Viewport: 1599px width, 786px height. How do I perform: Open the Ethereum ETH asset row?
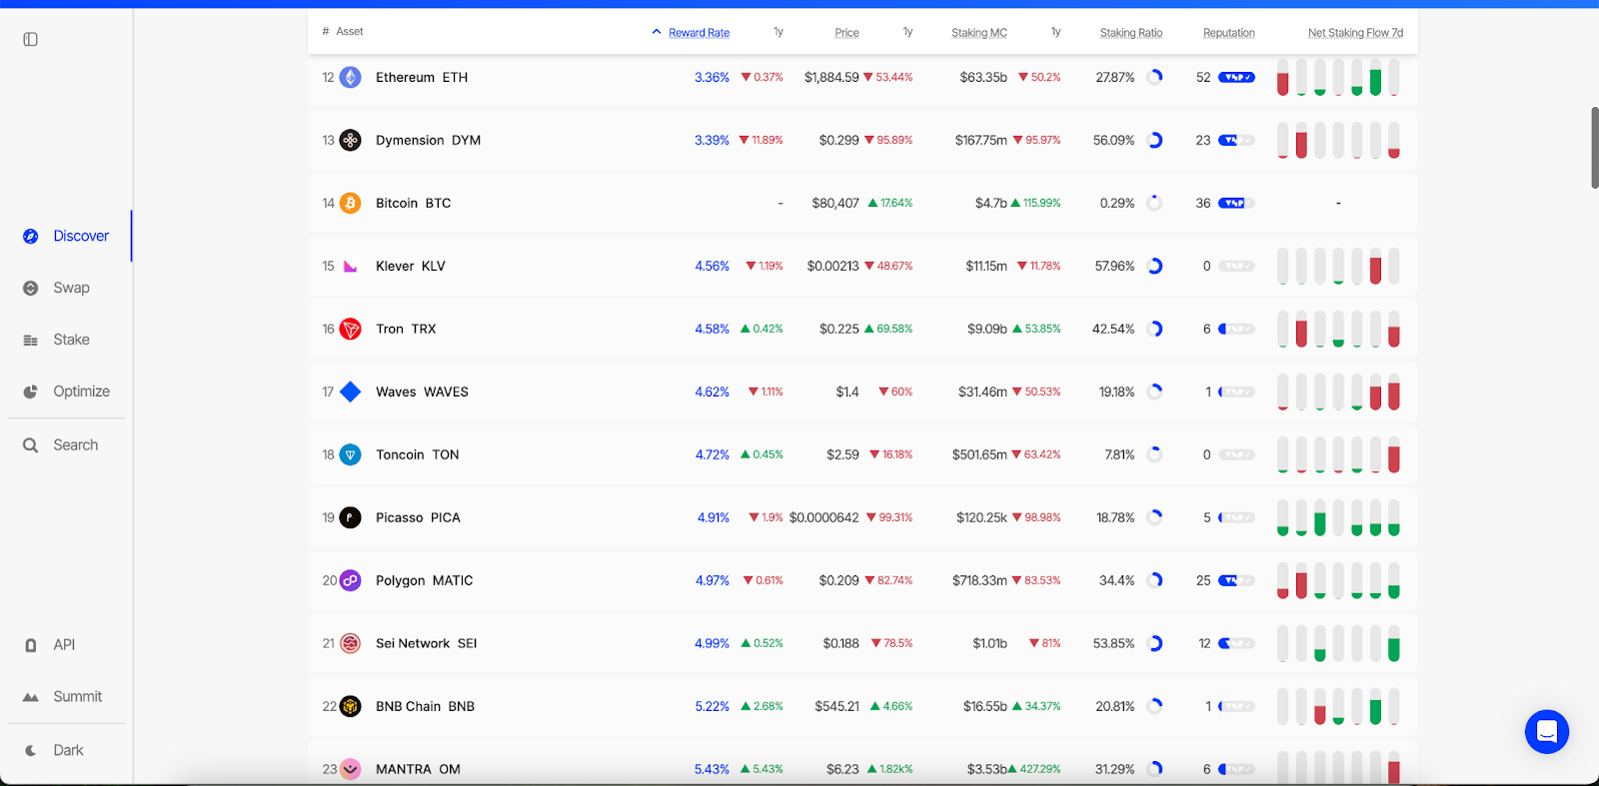click(x=862, y=77)
